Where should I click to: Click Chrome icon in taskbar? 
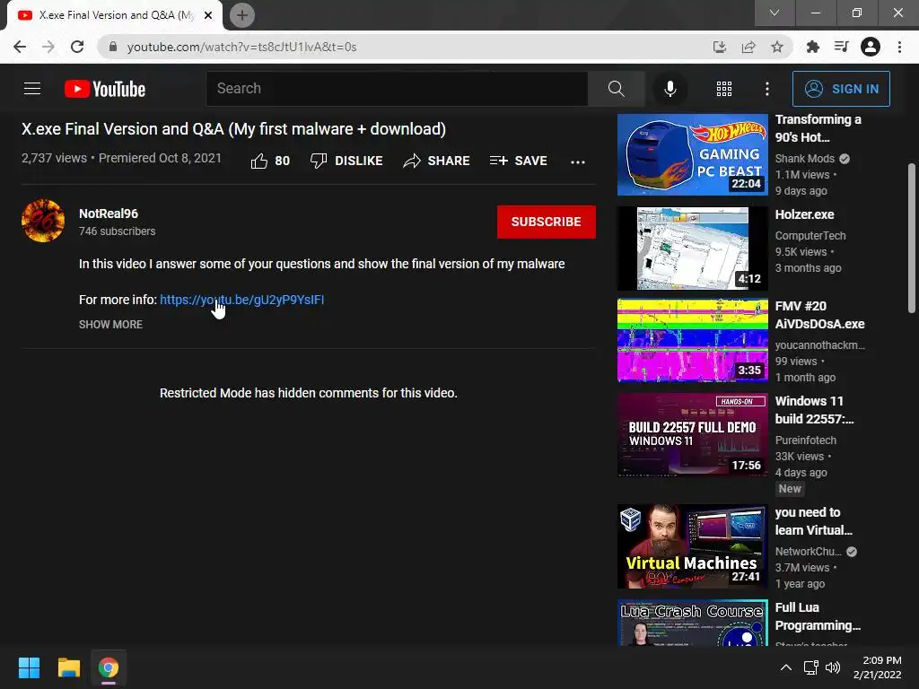point(109,667)
